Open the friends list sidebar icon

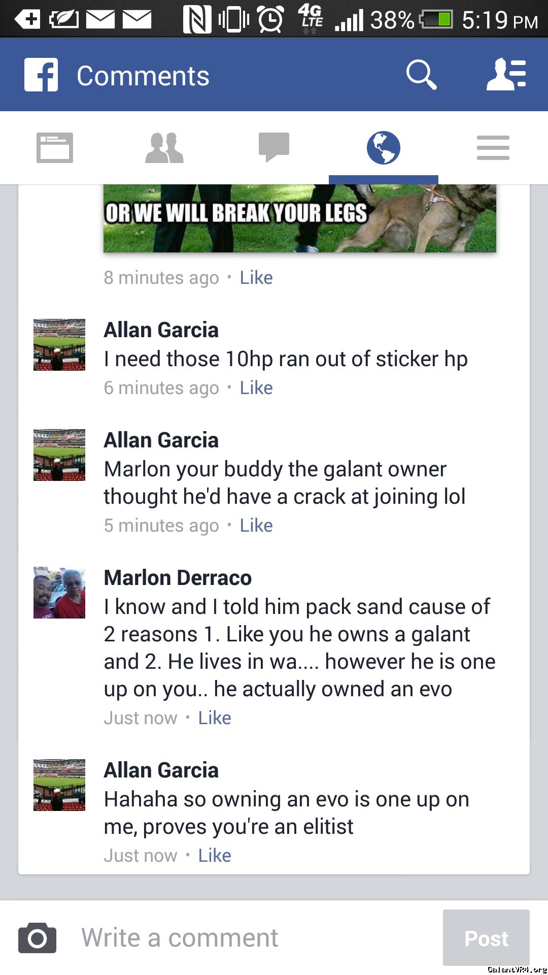(506, 75)
